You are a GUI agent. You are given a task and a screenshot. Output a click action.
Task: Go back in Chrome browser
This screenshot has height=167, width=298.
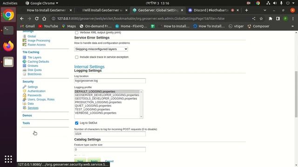pyautogui.click(x=22, y=19)
